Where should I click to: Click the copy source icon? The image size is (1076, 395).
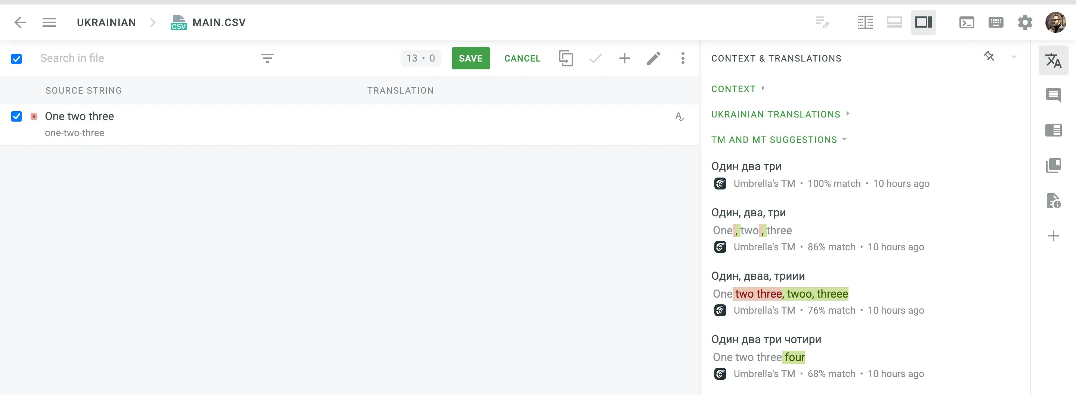pyautogui.click(x=566, y=58)
